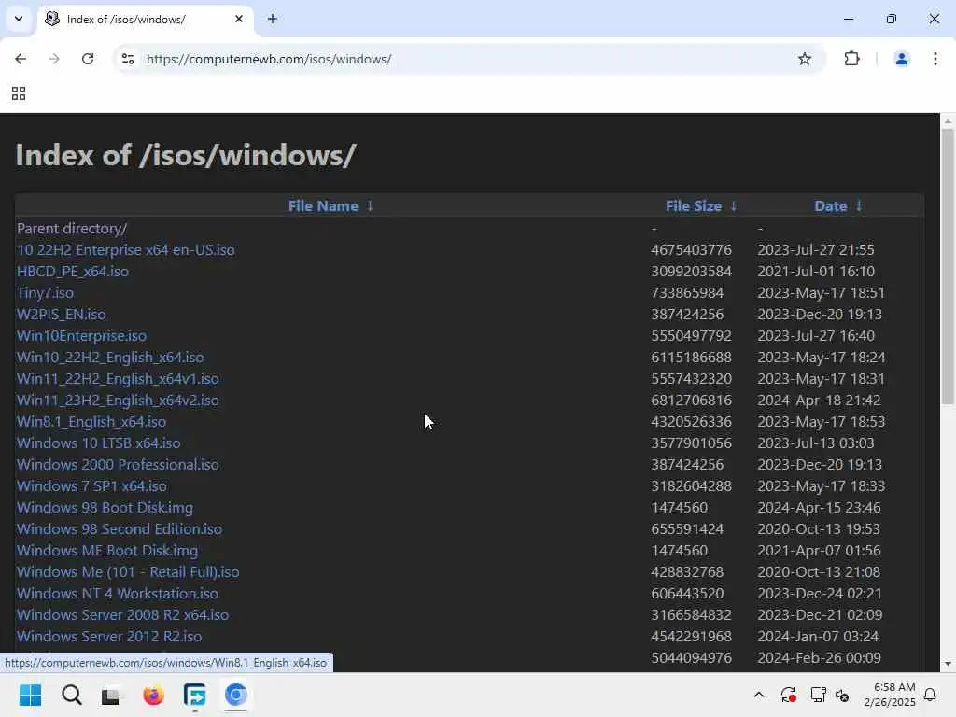This screenshot has height=717, width=956.
Task: Open Parent directory/ link
Action: [72, 229]
